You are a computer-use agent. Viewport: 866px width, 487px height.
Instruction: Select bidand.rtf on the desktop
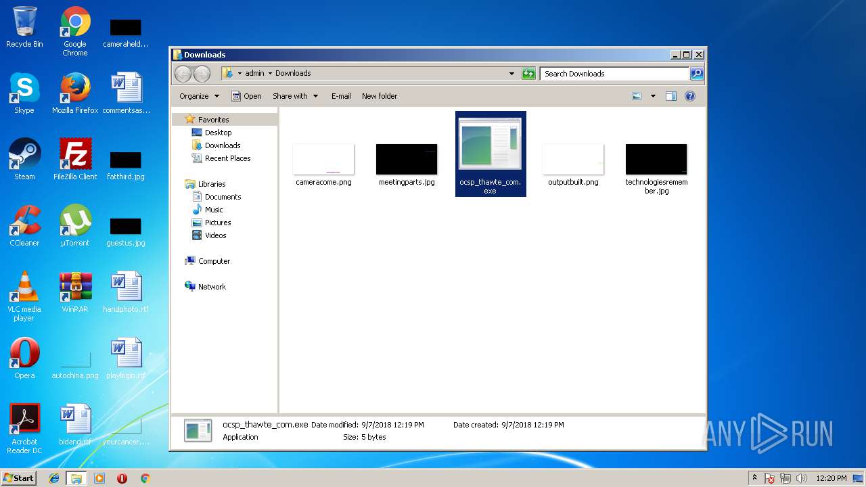coord(75,425)
